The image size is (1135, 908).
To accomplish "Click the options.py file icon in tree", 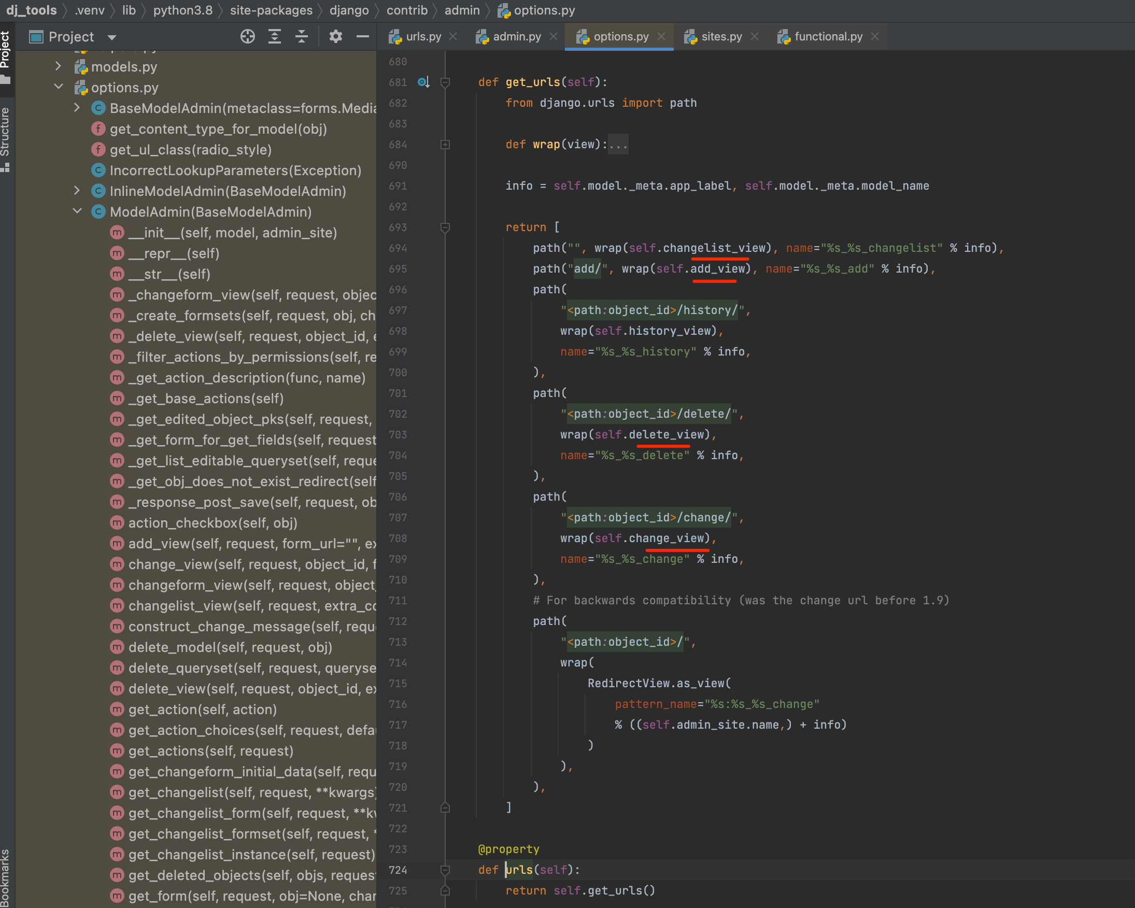I will point(80,88).
